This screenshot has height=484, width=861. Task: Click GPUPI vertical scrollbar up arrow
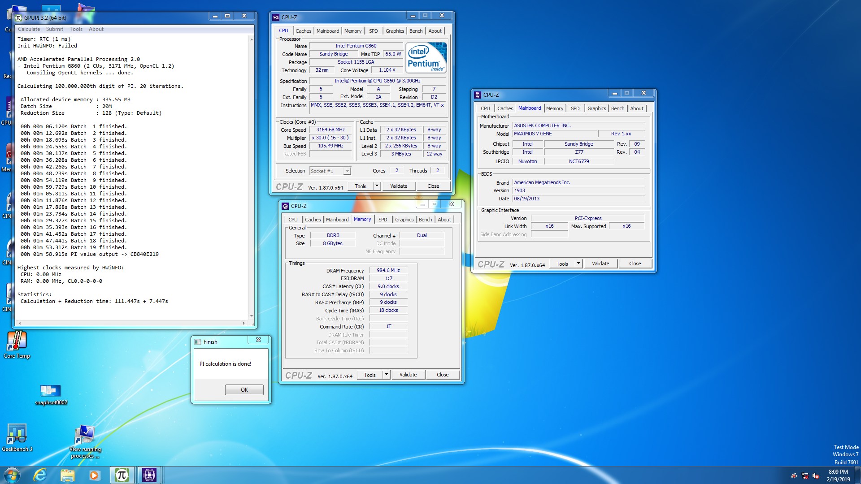coord(251,39)
